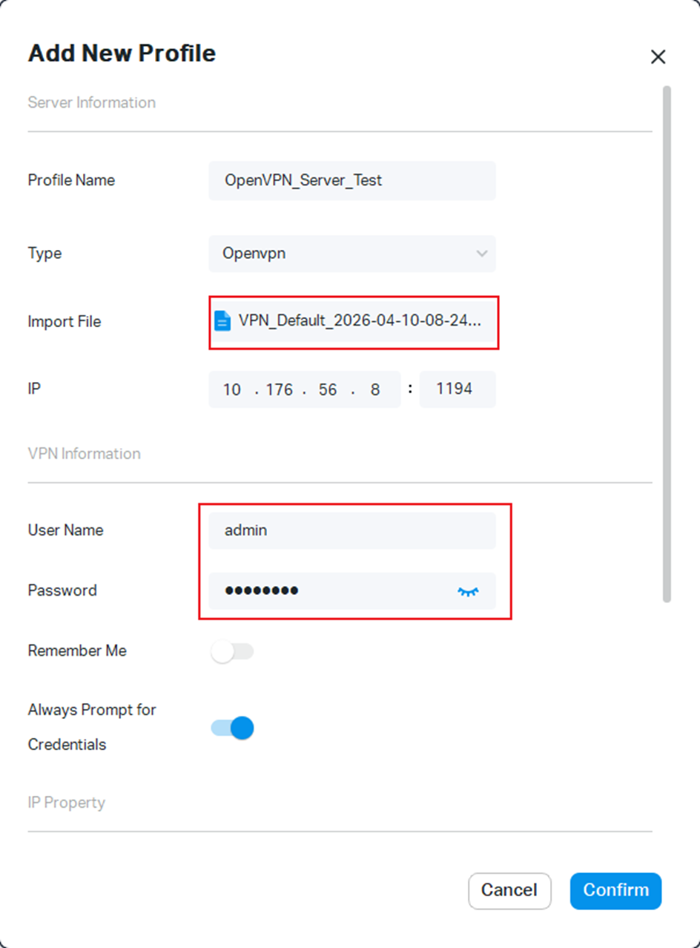Click the dialog close X icon

pyautogui.click(x=658, y=56)
